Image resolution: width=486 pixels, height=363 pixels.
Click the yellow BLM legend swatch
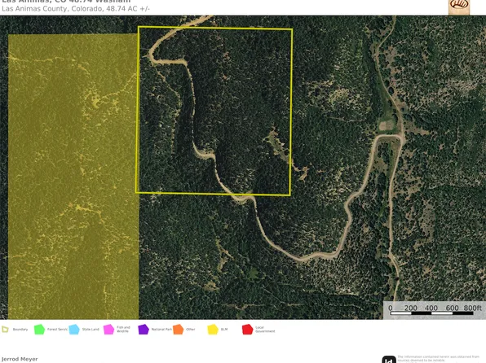213,330
